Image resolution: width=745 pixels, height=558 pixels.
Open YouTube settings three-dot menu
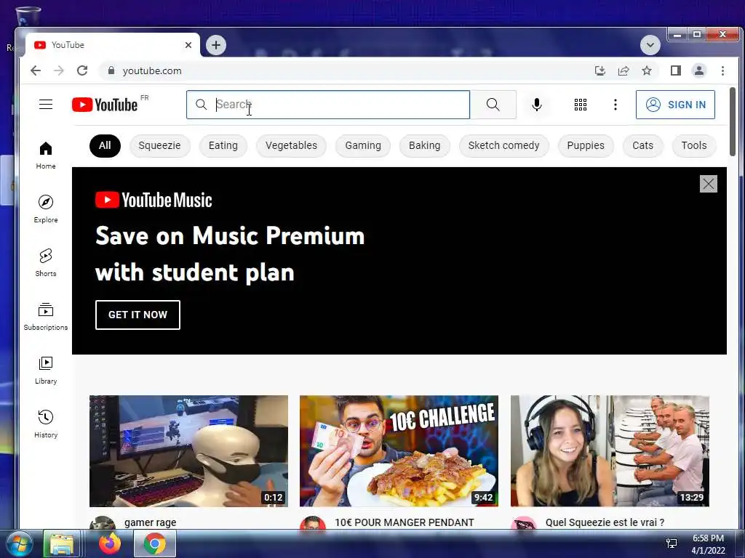tap(615, 105)
